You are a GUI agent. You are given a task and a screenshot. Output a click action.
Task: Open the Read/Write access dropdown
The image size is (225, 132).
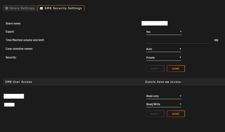pos(164,104)
